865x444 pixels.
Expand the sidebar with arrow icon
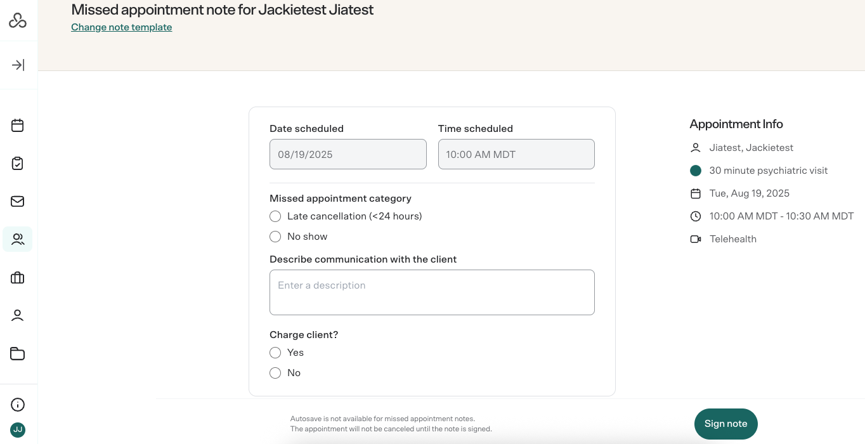tap(18, 65)
